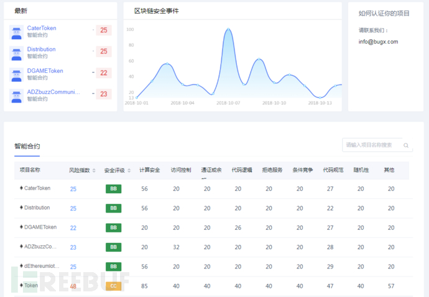Screen dimensions: 429x297
Task: Click risk index 22 in DGAMEToken row
Action: [x=73, y=228]
